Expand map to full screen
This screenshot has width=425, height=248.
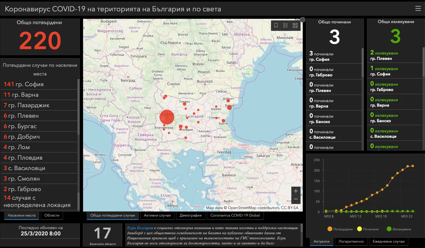(x=303, y=20)
